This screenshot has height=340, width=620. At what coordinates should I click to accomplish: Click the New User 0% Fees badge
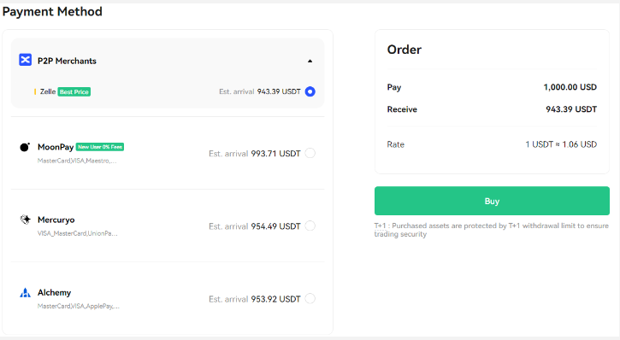click(100, 147)
